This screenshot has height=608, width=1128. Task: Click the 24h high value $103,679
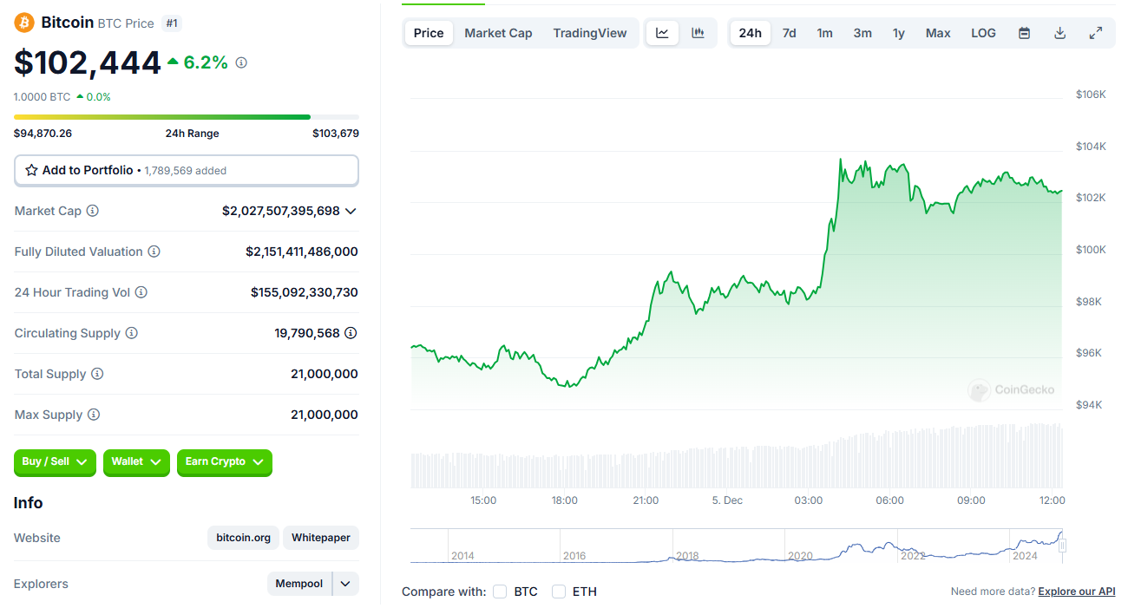pyautogui.click(x=336, y=134)
